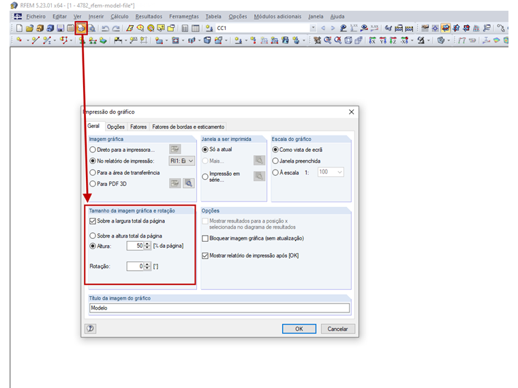Click the help icon in dialog corner

(x=90, y=328)
